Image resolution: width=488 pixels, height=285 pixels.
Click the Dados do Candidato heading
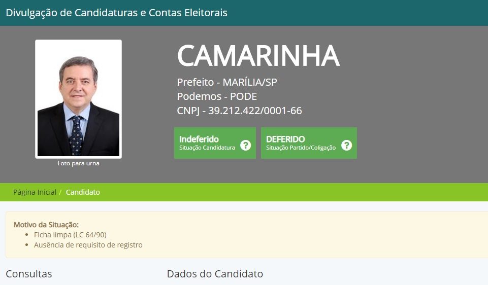pyautogui.click(x=215, y=274)
